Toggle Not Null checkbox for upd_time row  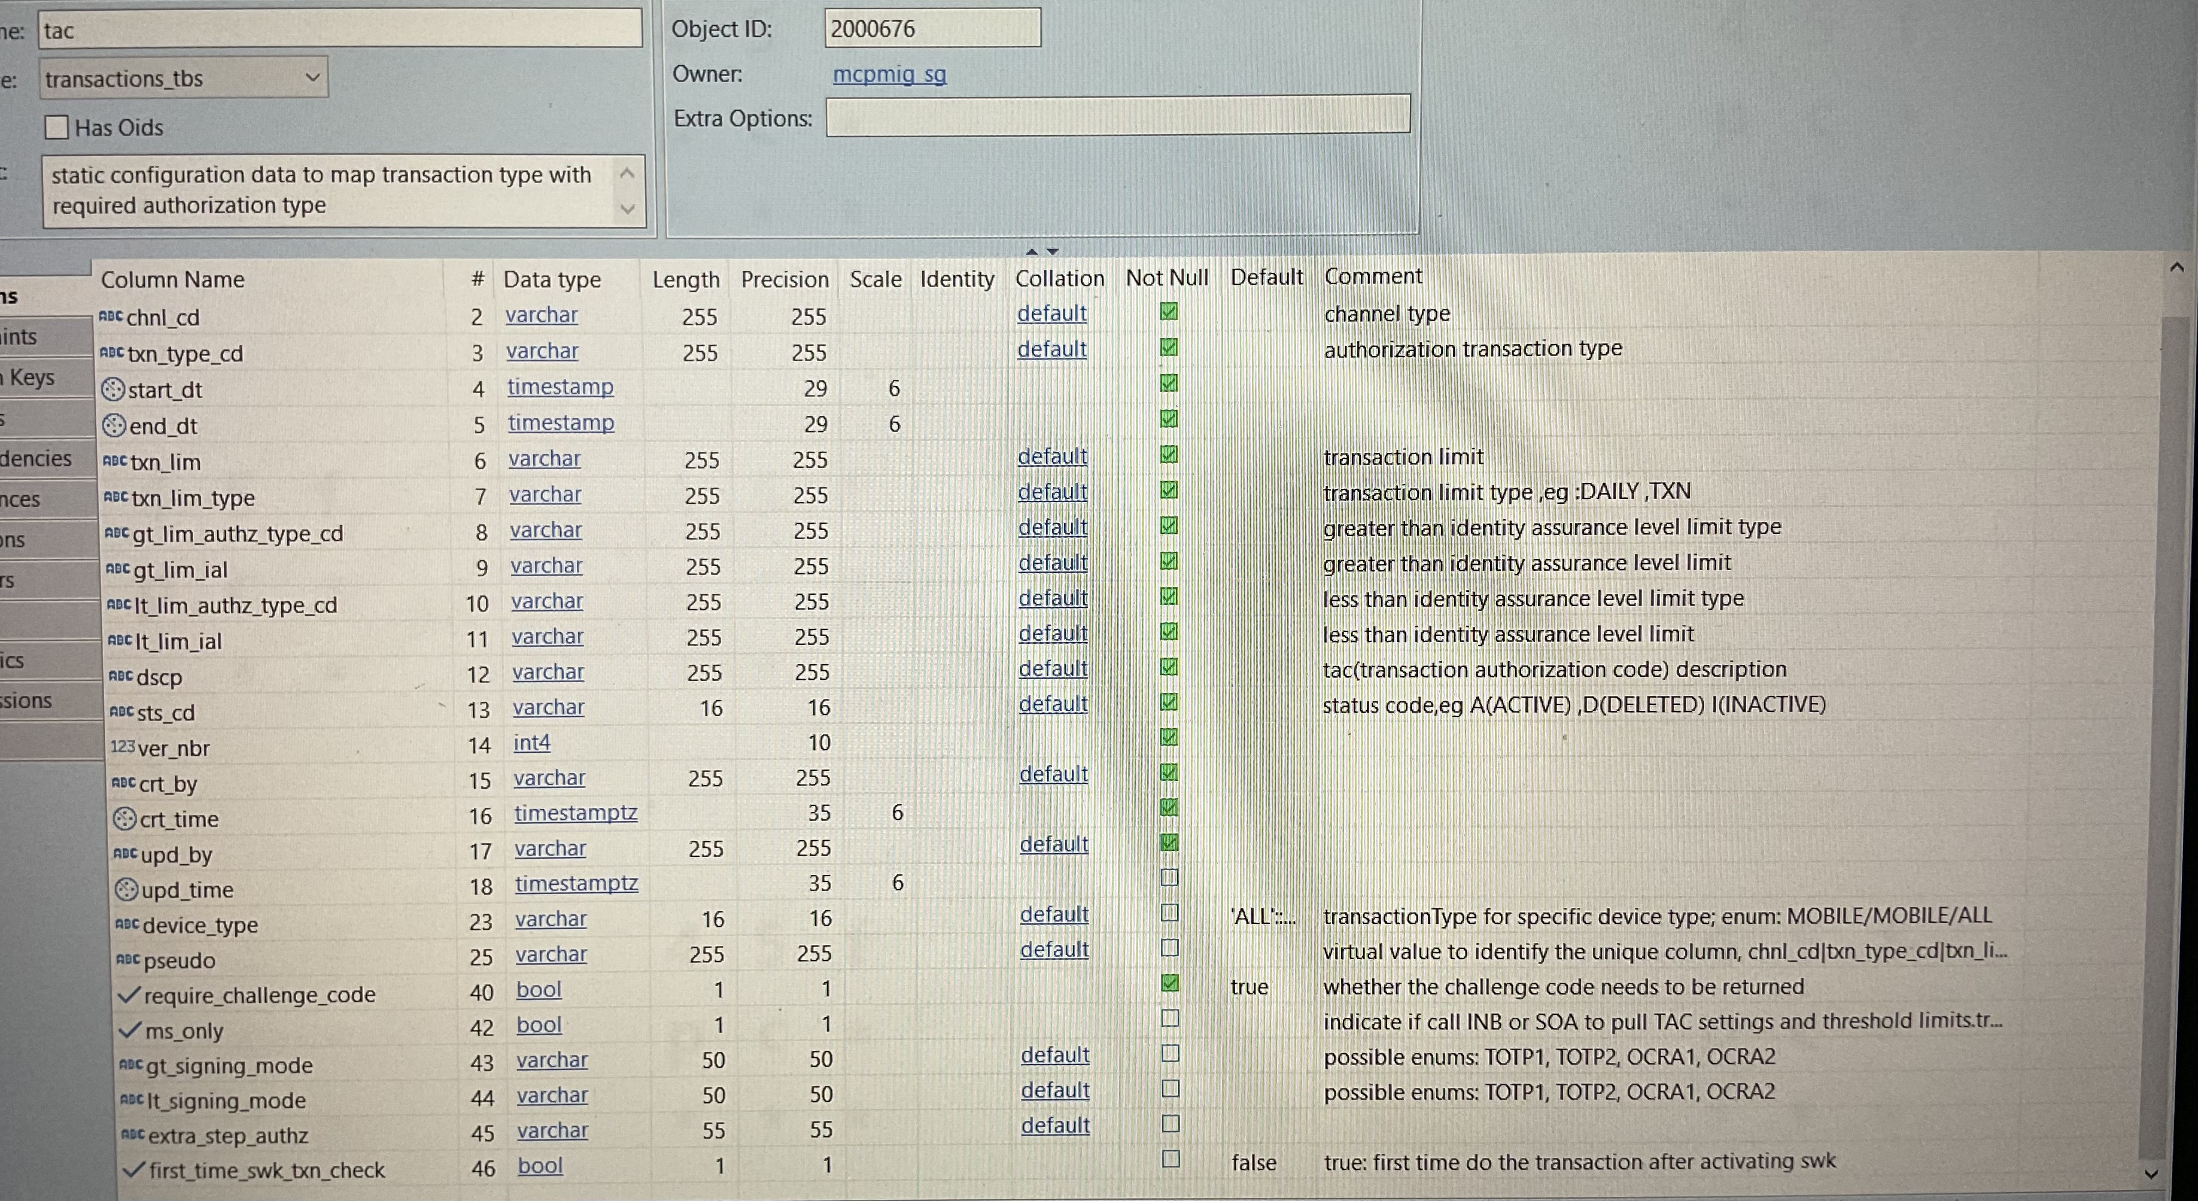tap(1170, 878)
